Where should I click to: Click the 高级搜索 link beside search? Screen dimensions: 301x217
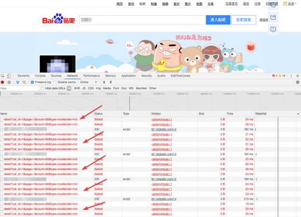pos(264,20)
